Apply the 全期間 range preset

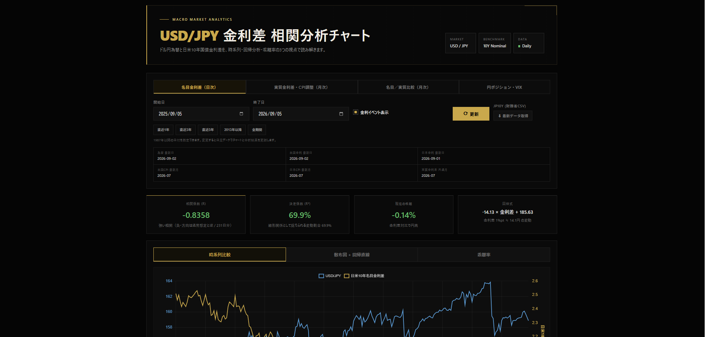tap(257, 130)
